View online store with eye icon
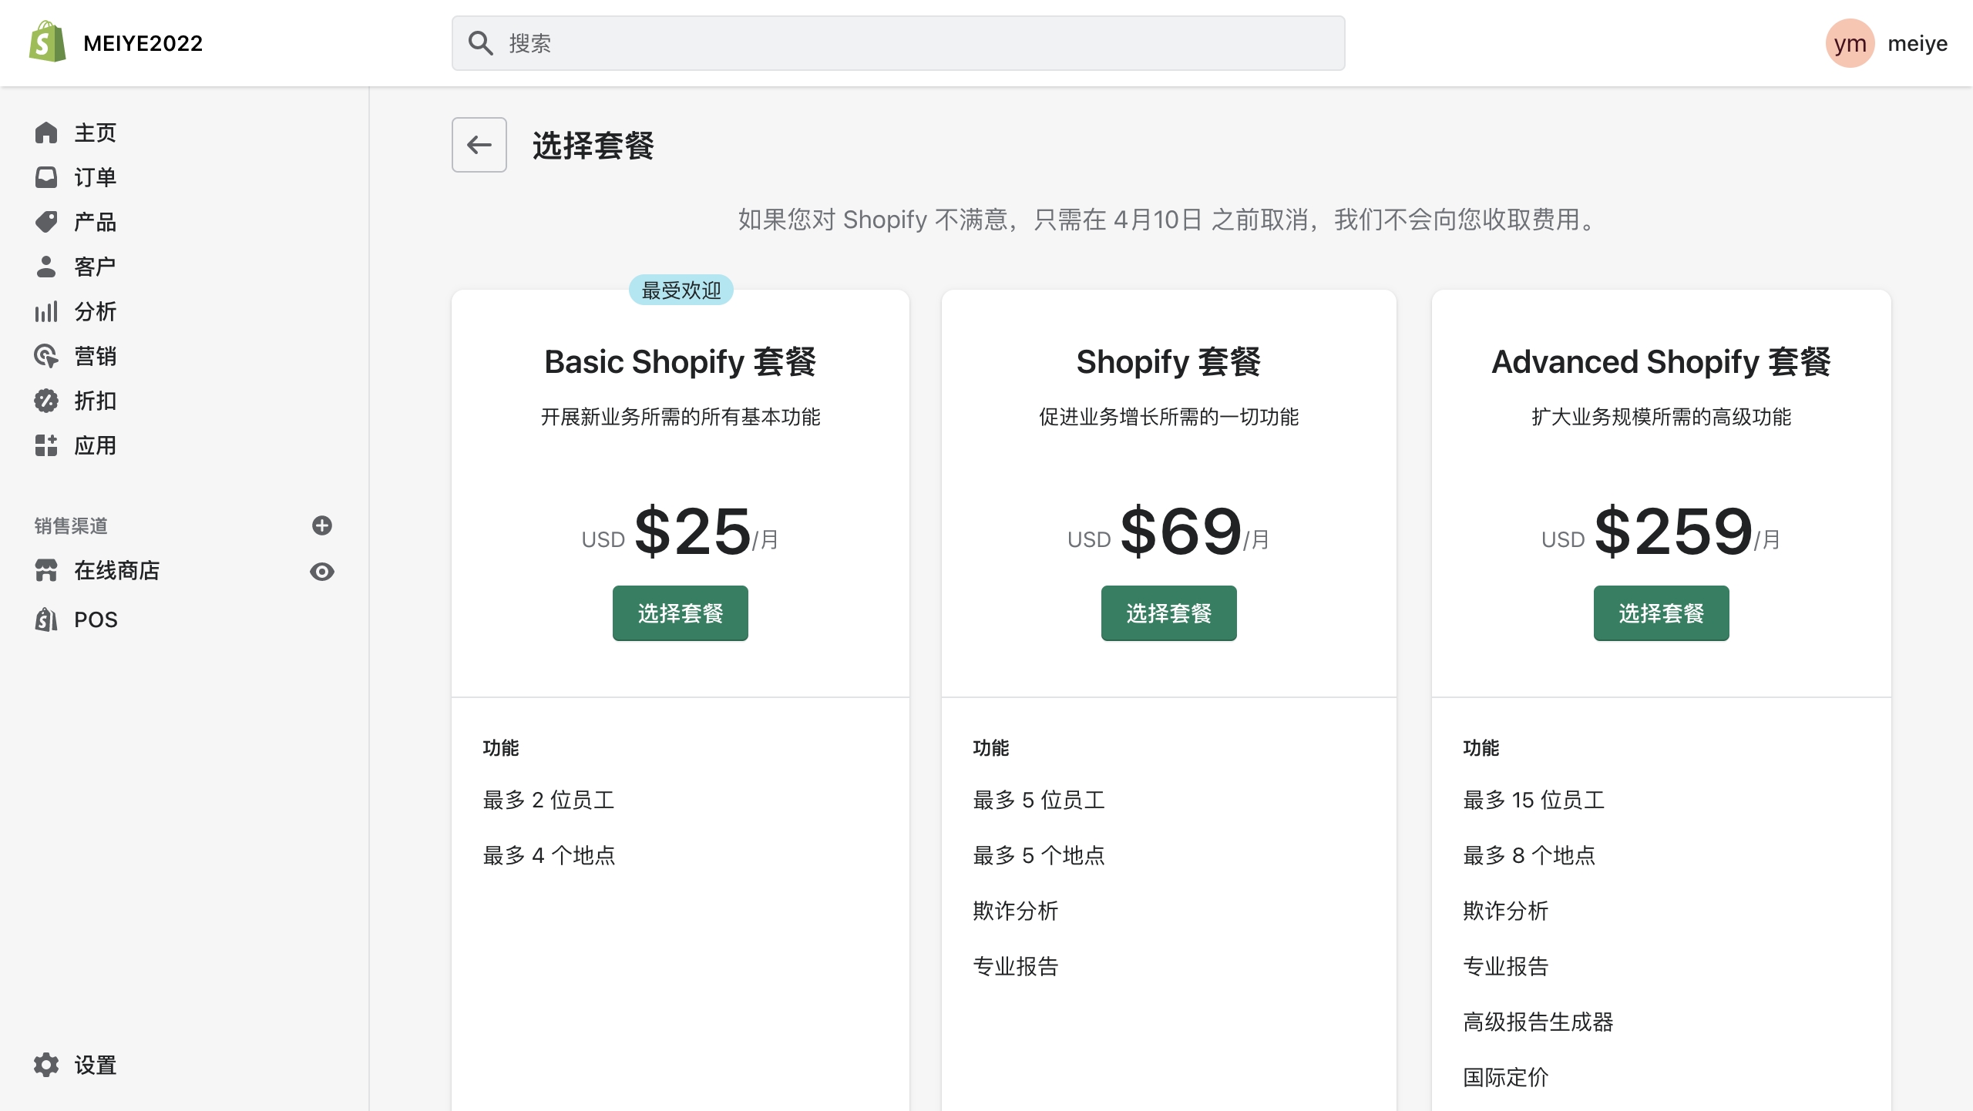This screenshot has height=1111, width=1973. [322, 572]
